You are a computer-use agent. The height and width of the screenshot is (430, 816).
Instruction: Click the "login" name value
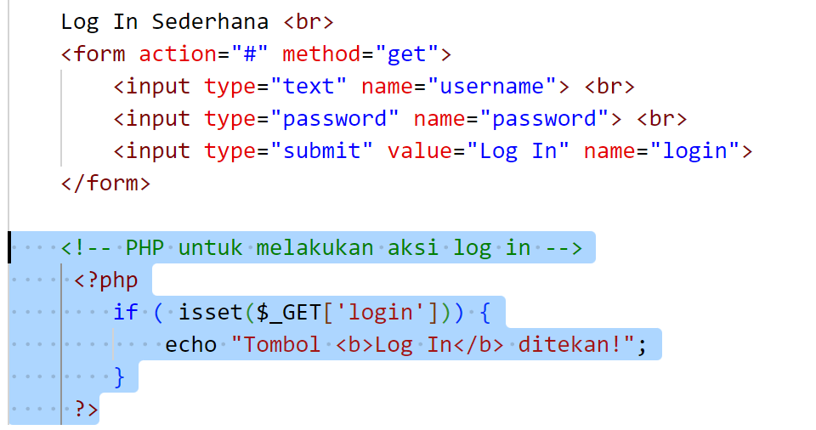click(694, 151)
